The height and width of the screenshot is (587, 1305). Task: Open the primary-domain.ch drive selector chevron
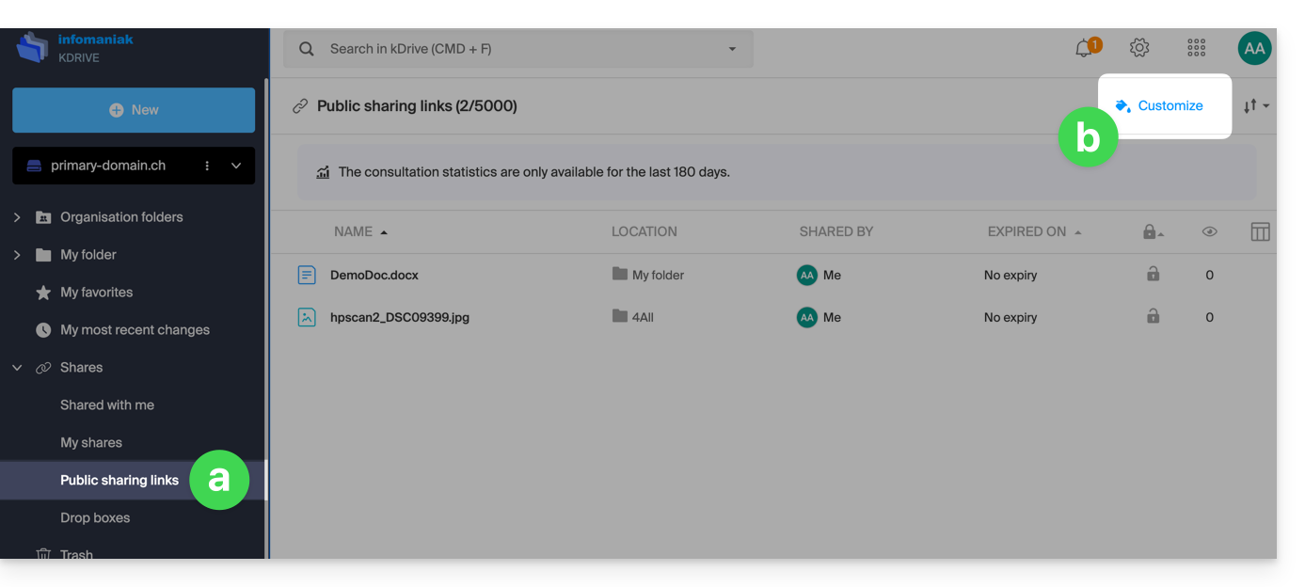coord(236,166)
